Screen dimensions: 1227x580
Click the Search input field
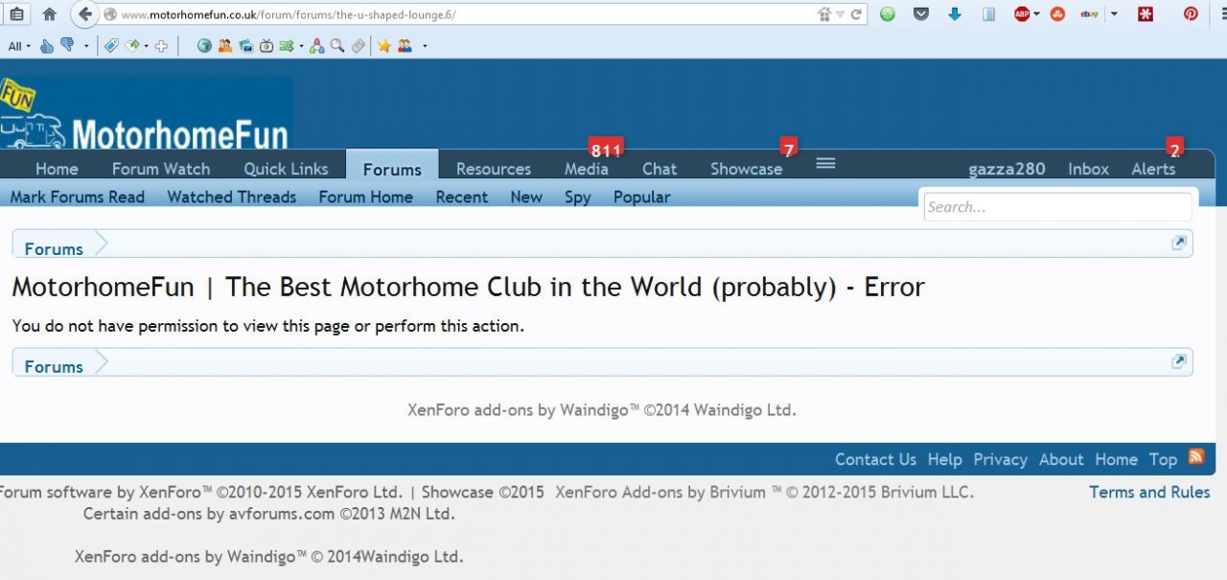(x=1058, y=206)
